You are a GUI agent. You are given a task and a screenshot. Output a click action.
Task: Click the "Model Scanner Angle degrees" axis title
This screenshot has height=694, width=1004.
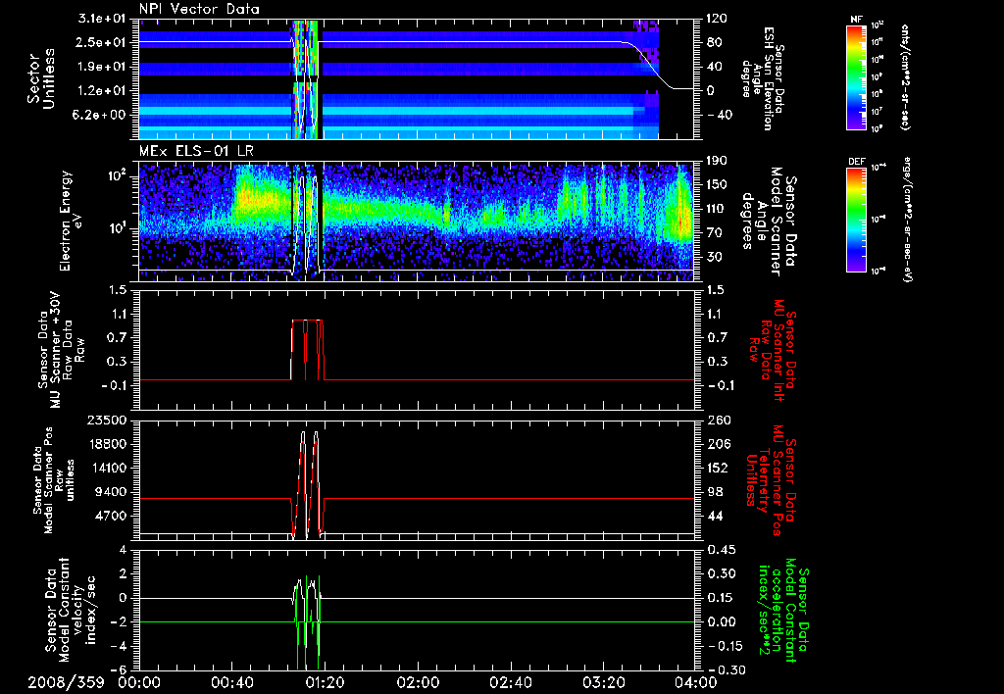click(x=769, y=221)
